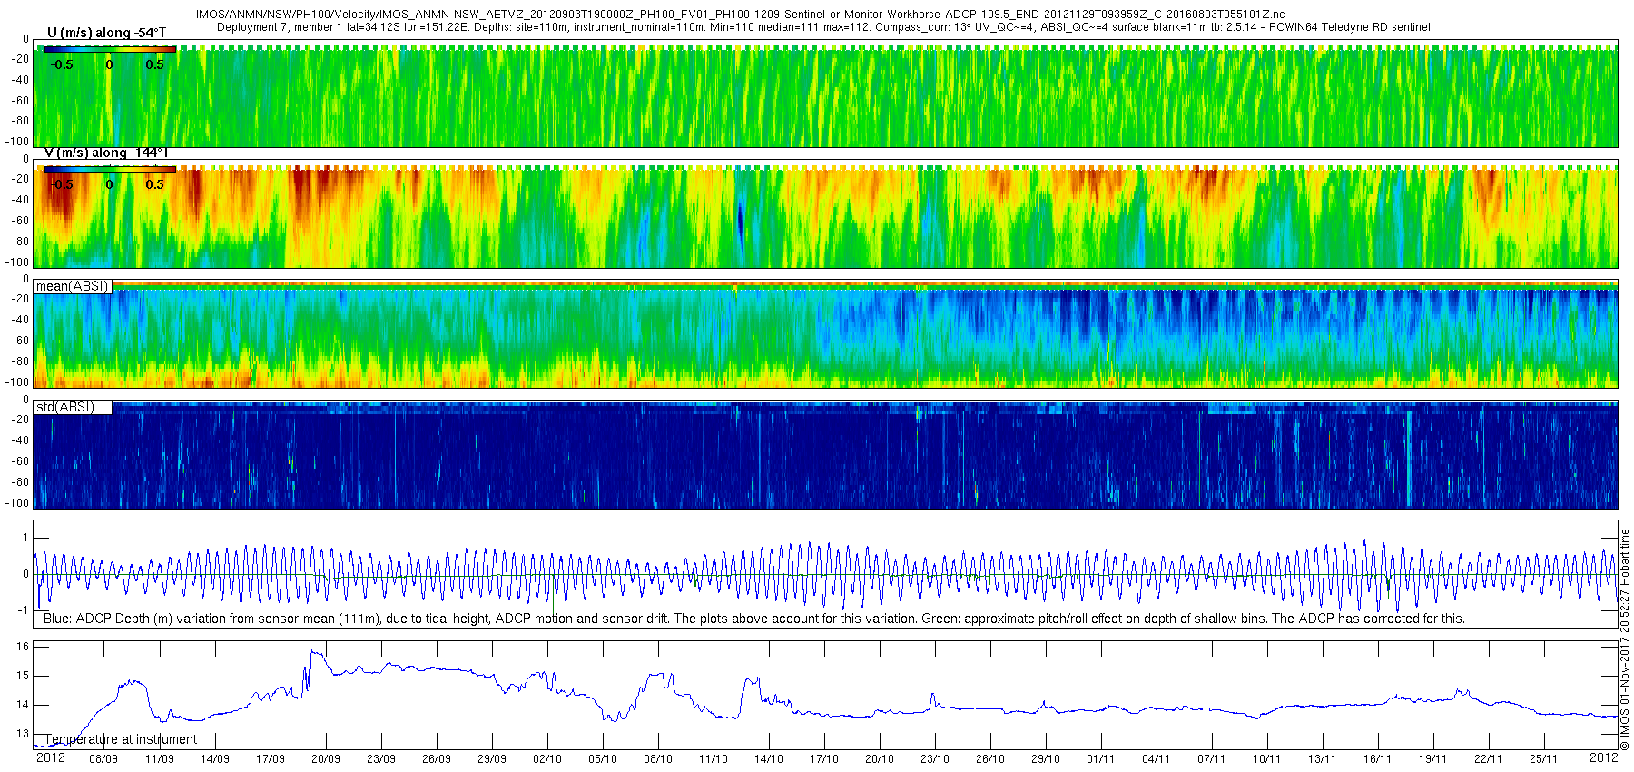Image resolution: width=1634 pixels, height=772 pixels.
Task: Click the '13' tick on the temperature axis
Action: point(23,734)
